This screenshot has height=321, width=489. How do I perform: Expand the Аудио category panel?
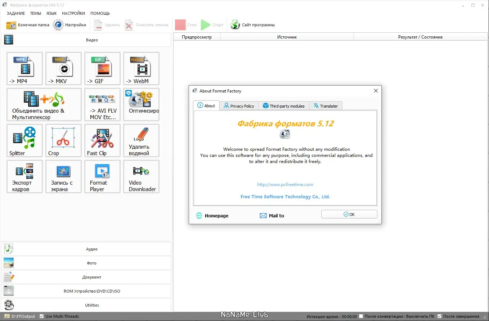[x=86, y=249]
